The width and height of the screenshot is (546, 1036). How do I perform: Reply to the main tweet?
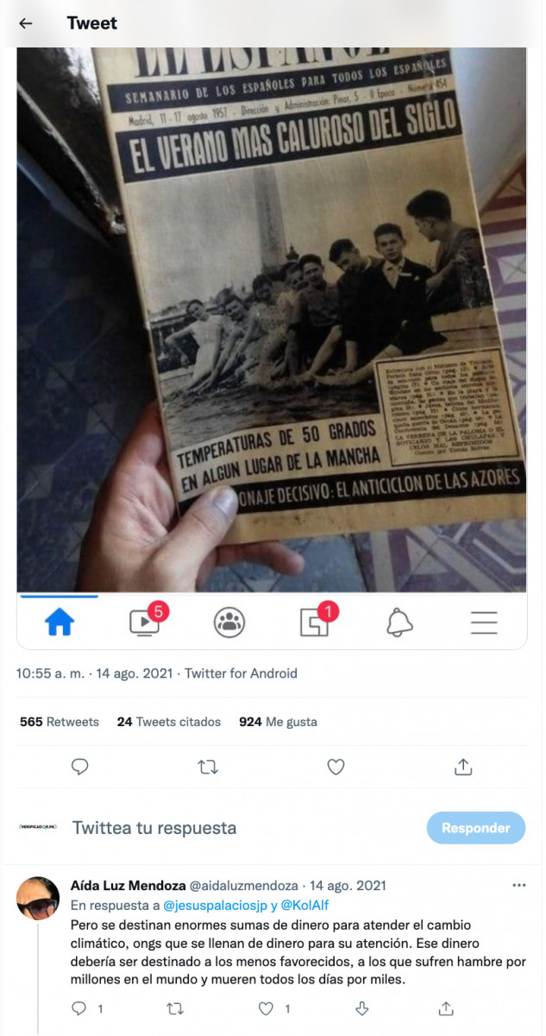(80, 766)
